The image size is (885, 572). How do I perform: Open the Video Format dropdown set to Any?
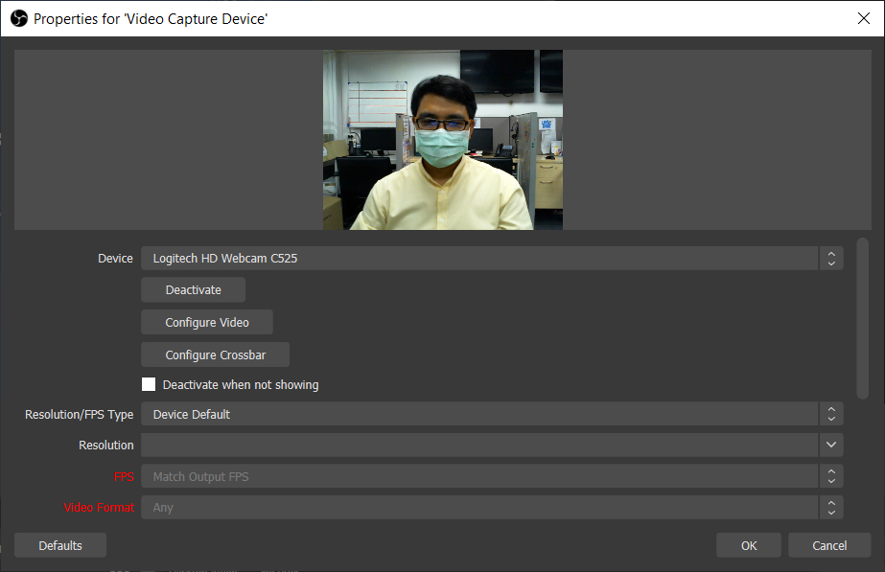(479, 507)
